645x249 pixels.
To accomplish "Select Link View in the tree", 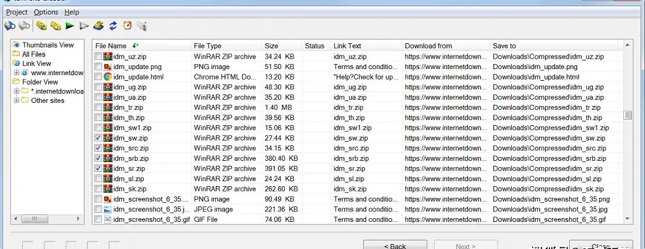I will [36, 63].
